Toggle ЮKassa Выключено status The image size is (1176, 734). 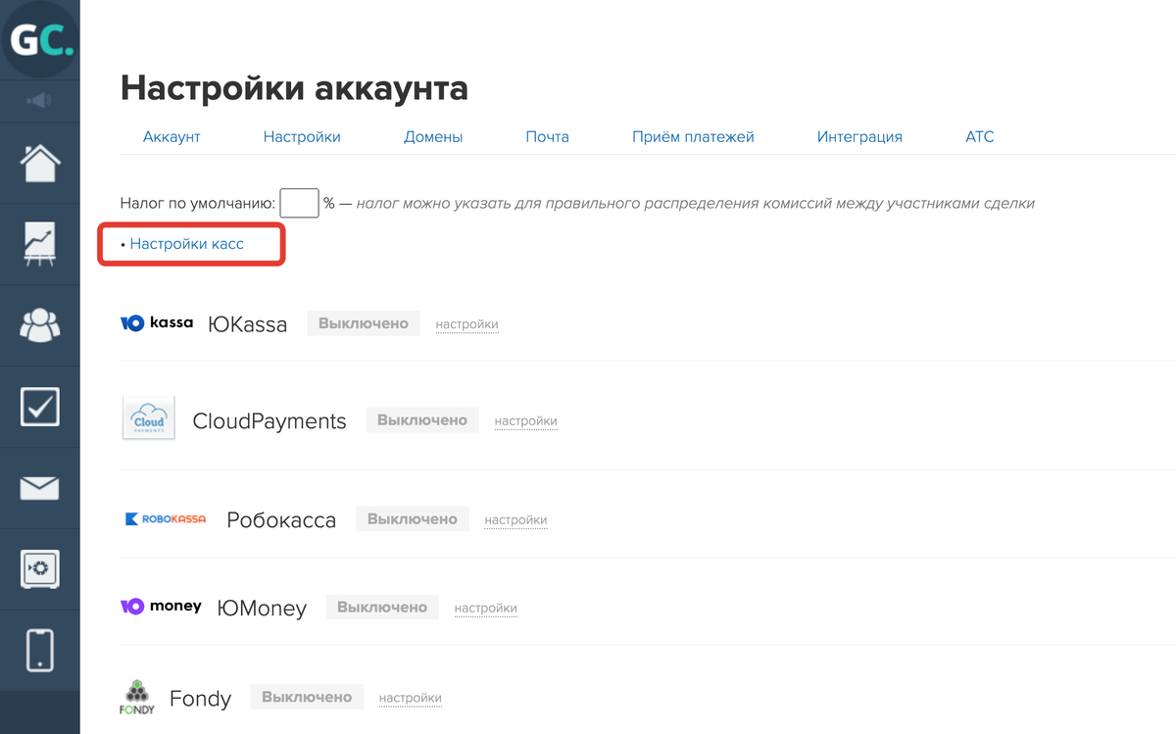tap(363, 323)
